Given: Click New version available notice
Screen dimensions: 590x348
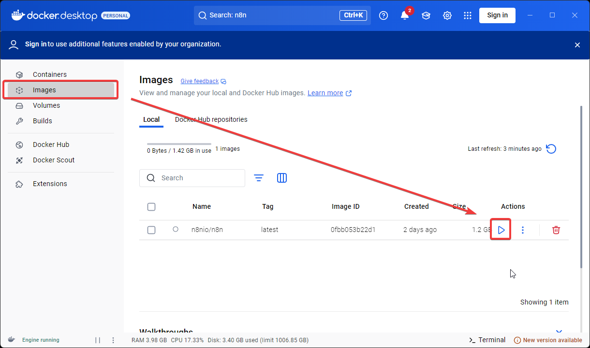Looking at the screenshot, I should (548, 340).
